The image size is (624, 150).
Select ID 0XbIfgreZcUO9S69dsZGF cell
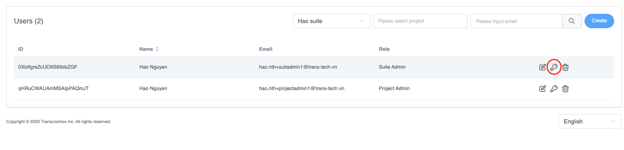48,67
